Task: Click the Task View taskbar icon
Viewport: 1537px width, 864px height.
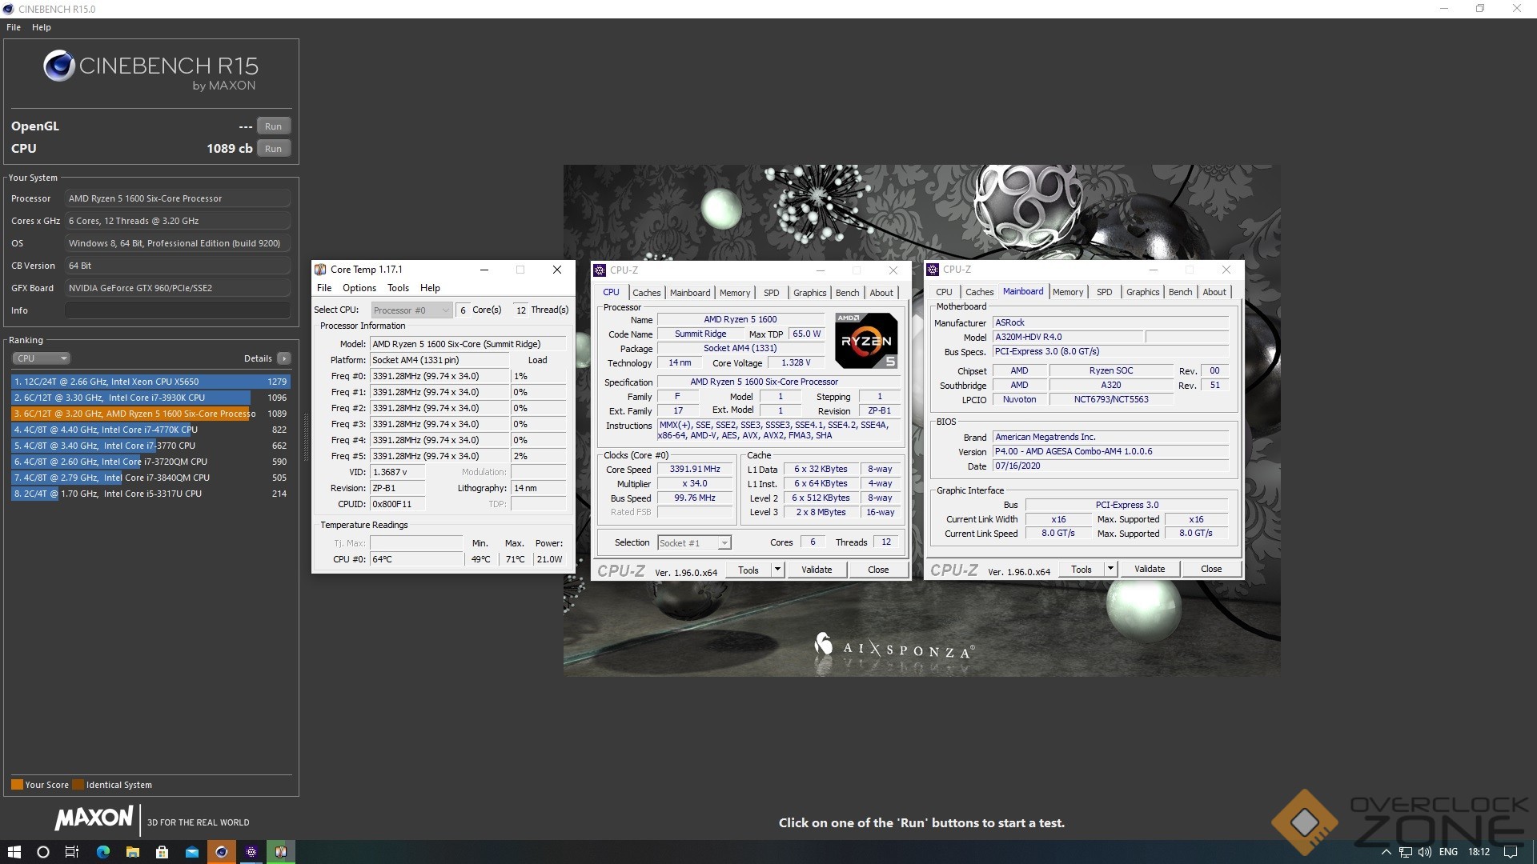Action: coord(72,852)
